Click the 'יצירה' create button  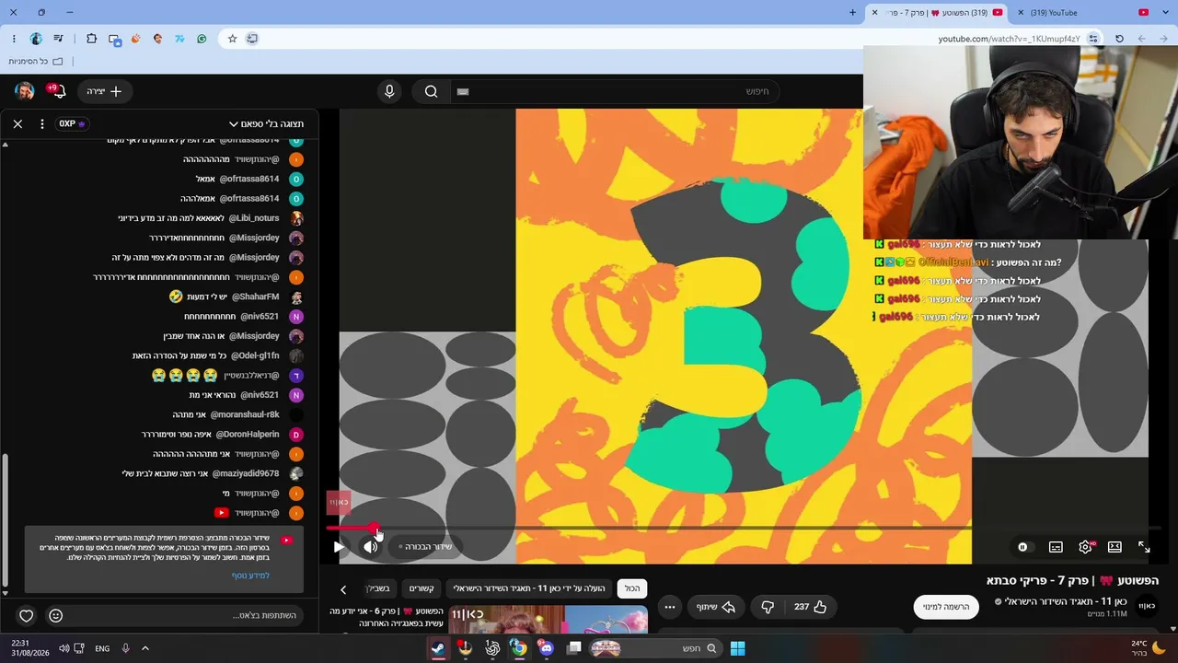[104, 91]
